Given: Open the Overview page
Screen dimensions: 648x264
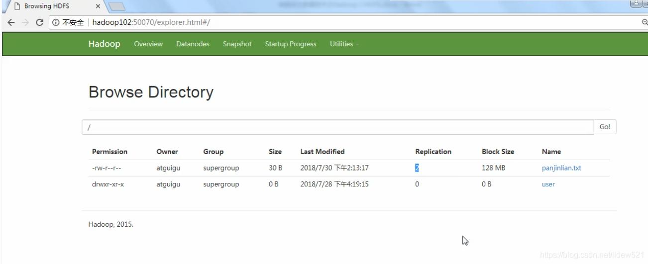Looking at the screenshot, I should pos(148,44).
